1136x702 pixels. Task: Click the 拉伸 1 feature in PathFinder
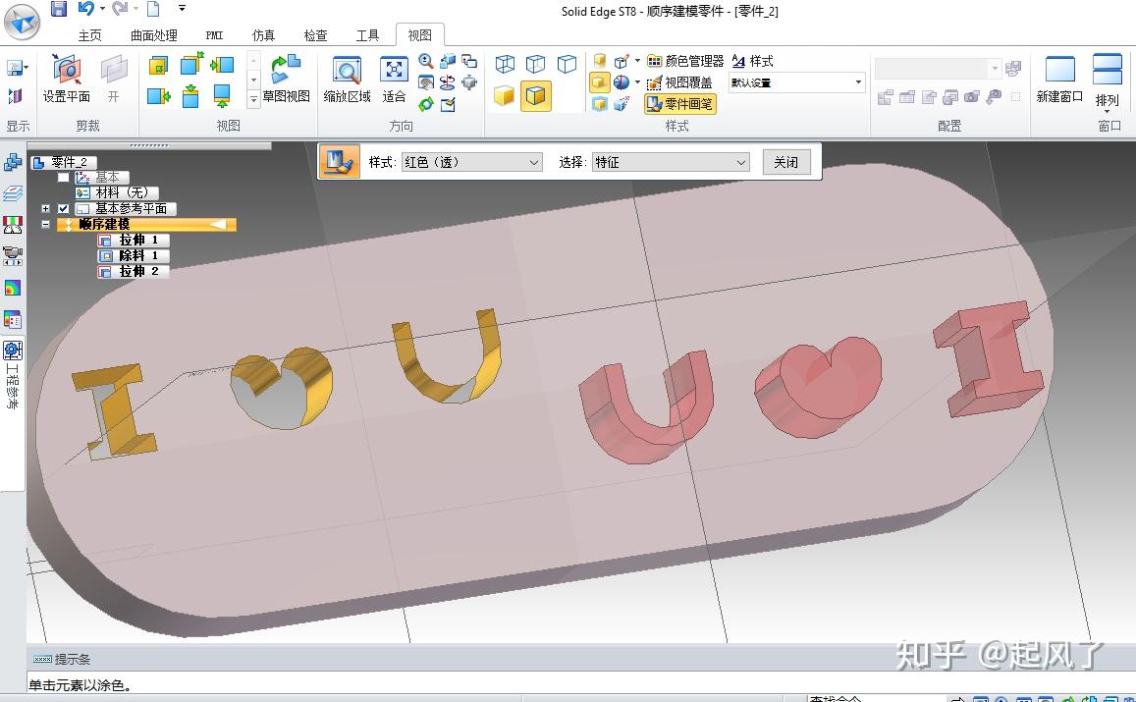pos(135,241)
